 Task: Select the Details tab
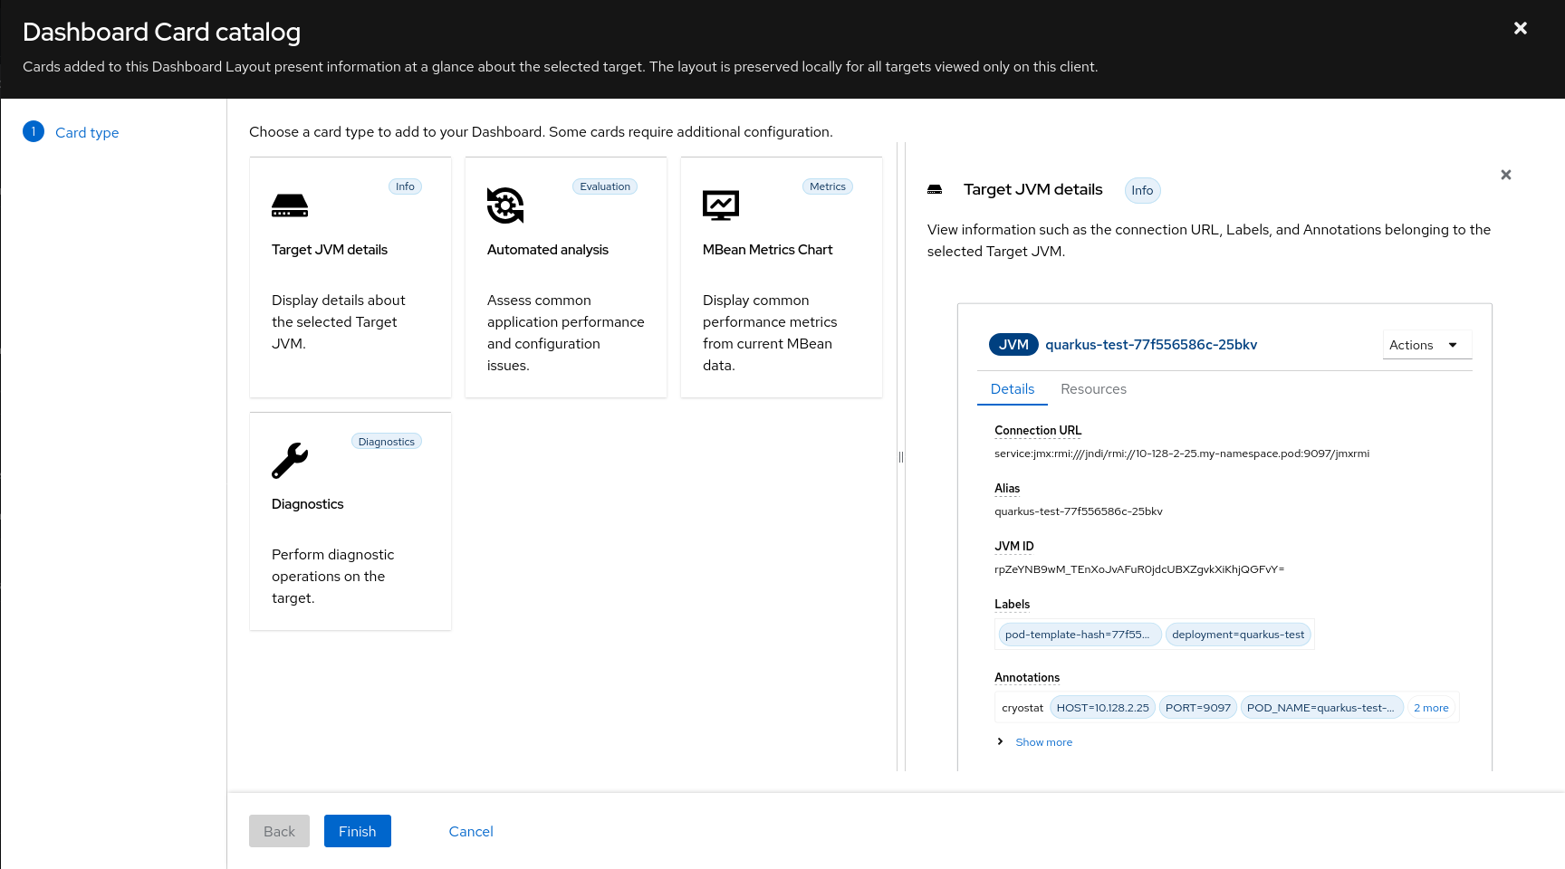coord(1012,389)
